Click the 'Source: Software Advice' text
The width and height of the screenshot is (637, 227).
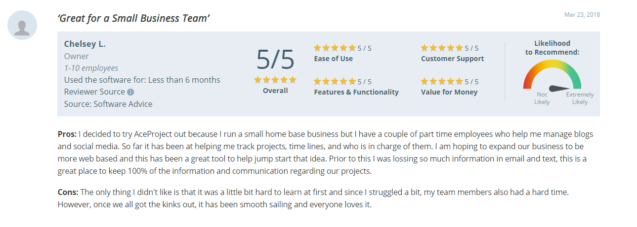tap(108, 104)
